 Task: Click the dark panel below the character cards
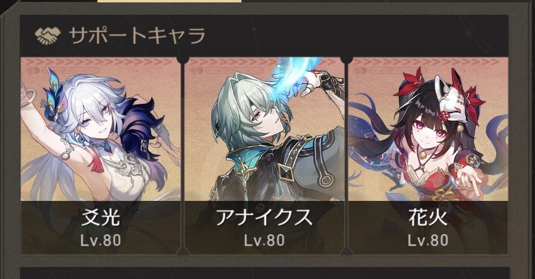pyautogui.click(x=264, y=273)
